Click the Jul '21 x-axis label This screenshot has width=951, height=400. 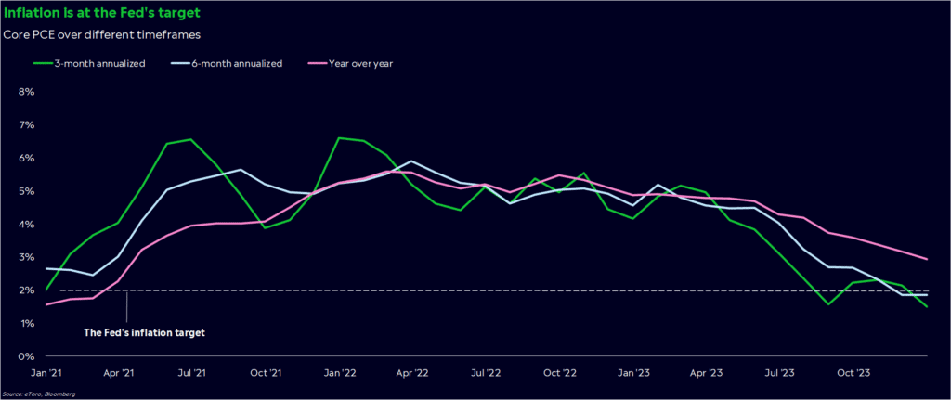192,372
